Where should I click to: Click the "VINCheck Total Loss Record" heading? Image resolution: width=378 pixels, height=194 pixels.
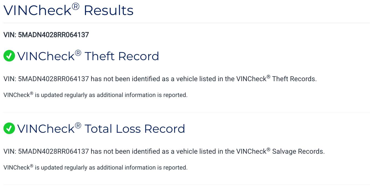pyautogui.click(x=101, y=129)
